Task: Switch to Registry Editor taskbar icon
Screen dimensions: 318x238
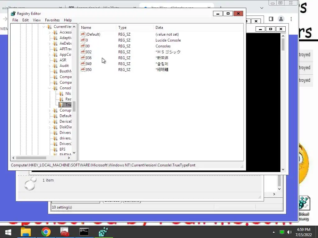Action: 103,232
